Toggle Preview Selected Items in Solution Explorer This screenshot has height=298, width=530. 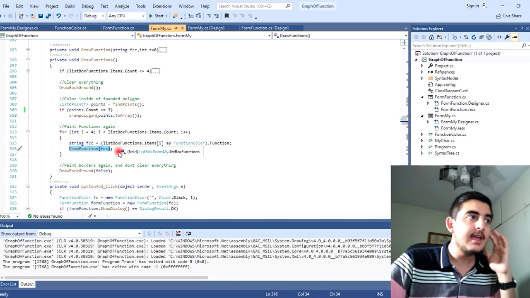(515, 37)
